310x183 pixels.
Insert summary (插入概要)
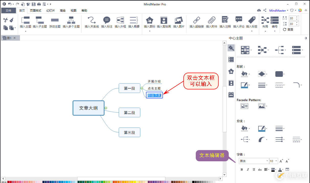pos(134,20)
